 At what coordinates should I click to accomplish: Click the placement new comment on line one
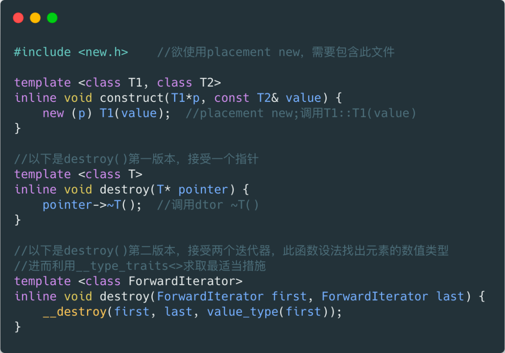276,52
